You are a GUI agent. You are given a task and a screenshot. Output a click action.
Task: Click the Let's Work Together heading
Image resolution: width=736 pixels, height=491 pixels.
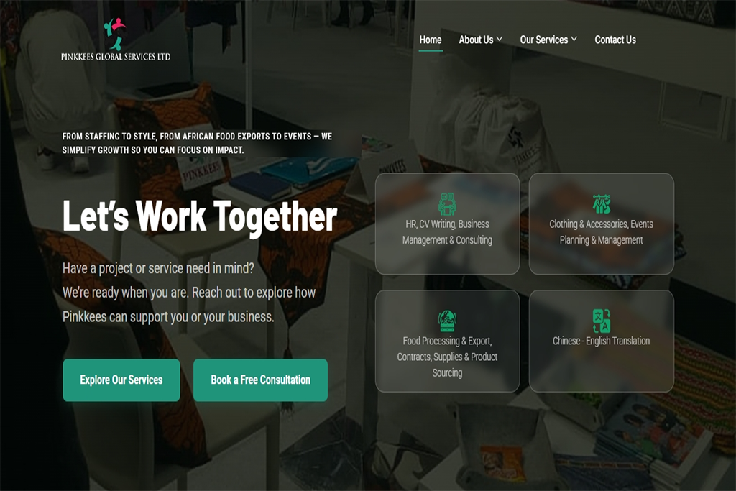200,216
